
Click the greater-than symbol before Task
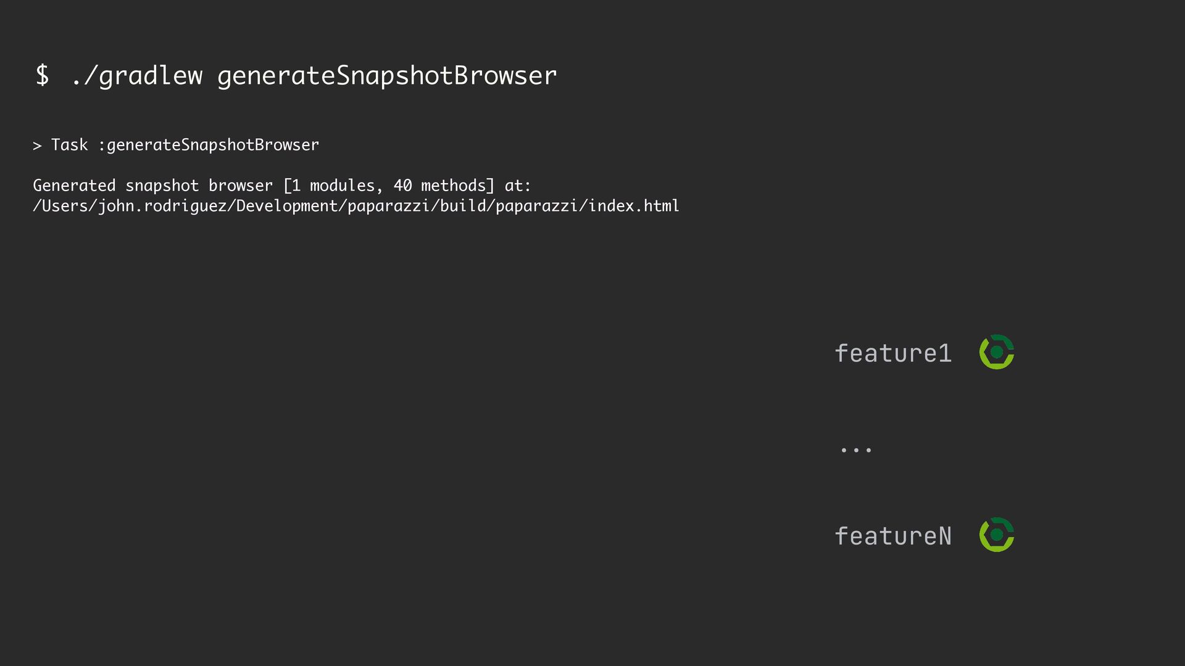[x=37, y=146]
